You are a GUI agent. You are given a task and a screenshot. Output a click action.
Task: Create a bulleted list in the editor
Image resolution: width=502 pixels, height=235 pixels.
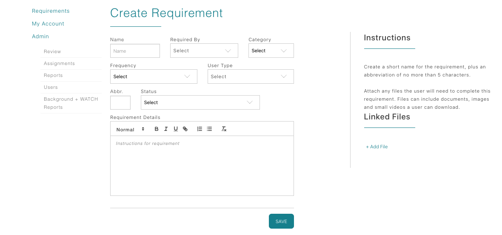click(x=209, y=129)
